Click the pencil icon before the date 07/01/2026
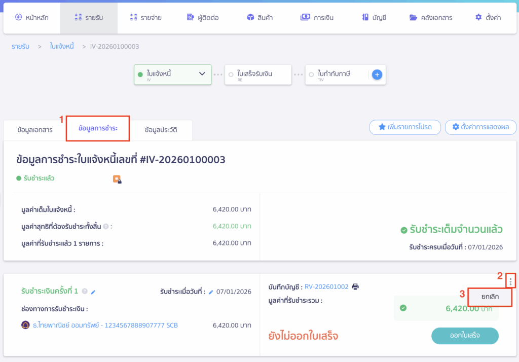The width and height of the screenshot is (519, 362). (211, 292)
